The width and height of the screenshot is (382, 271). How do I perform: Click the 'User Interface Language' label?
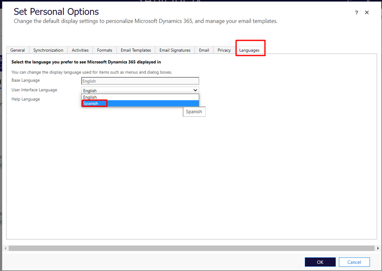(35, 90)
